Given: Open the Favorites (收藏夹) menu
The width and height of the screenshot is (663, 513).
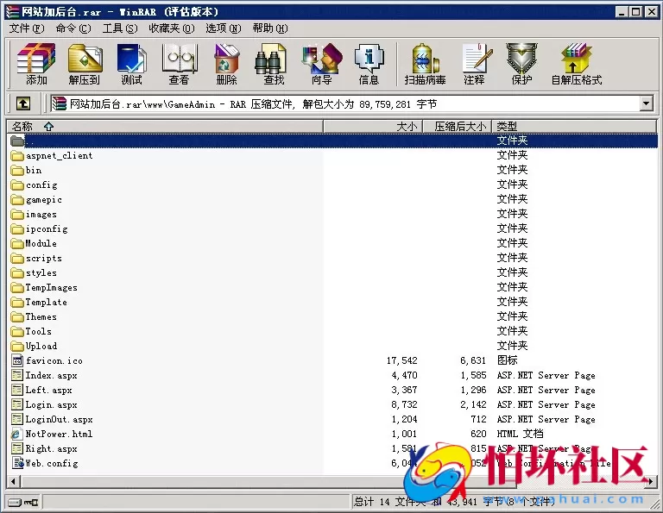Looking at the screenshot, I should tap(172, 28).
